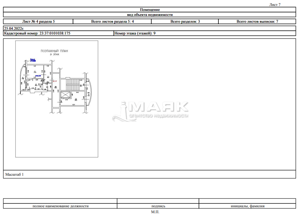Click the 'Всего разделов: 3' cell
The height and width of the screenshot is (222, 300).
[x=185, y=22]
